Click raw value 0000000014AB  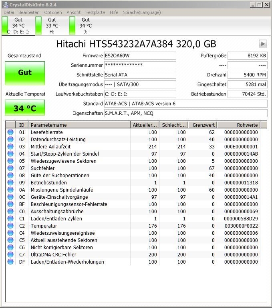pyautogui.click(x=241, y=154)
